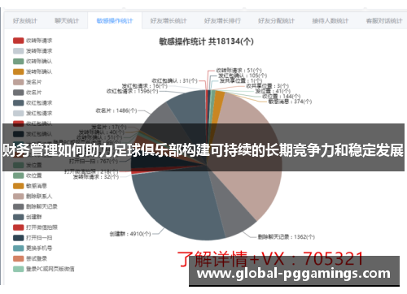Image resolution: width=407 pixels, height=294 pixels.
Task: Open the 聊天统计 tab
Action: [67, 21]
